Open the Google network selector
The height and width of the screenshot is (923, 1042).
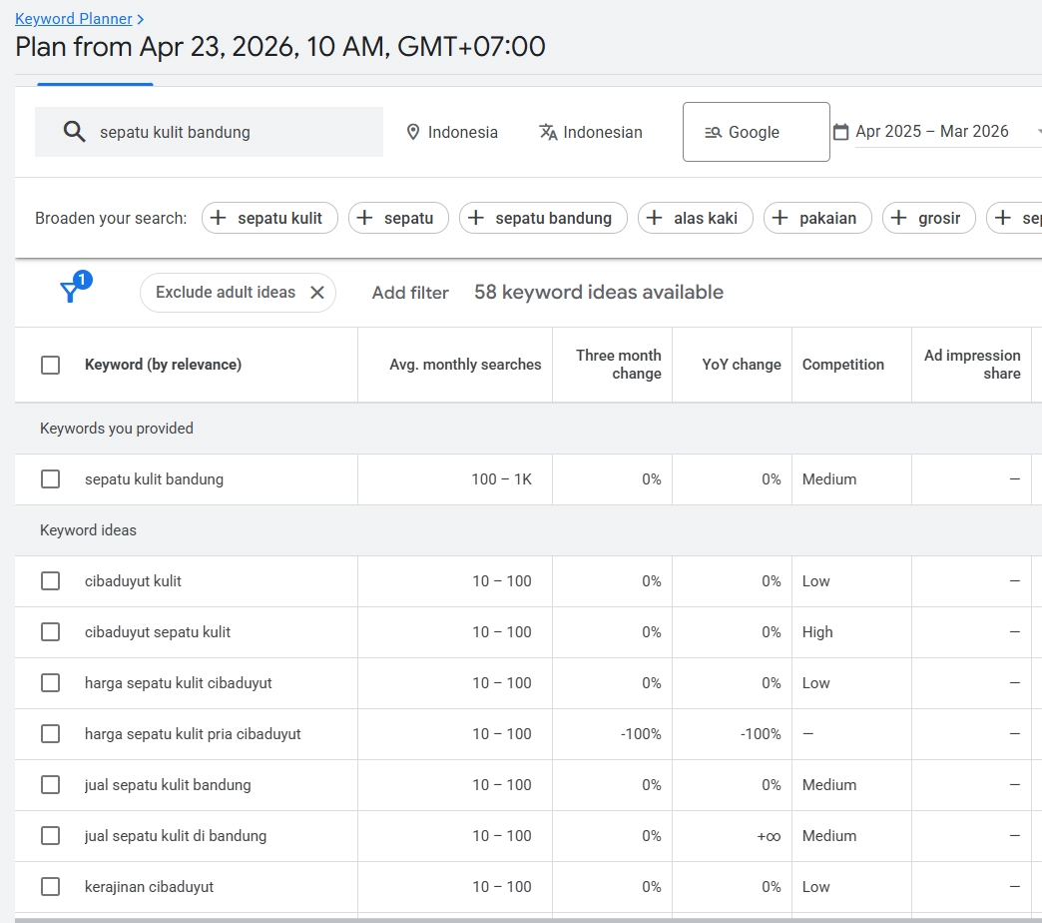(756, 131)
